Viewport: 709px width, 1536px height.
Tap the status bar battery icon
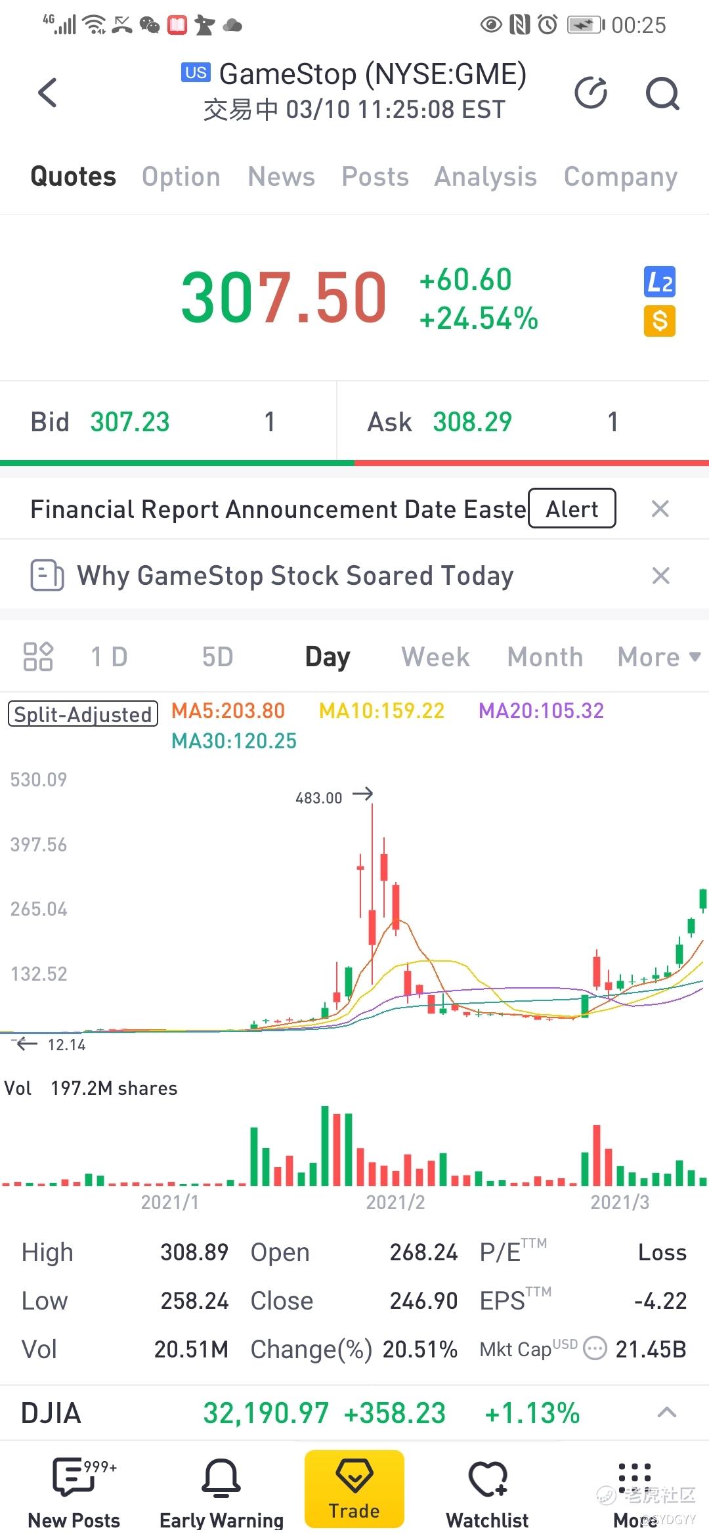[586, 25]
